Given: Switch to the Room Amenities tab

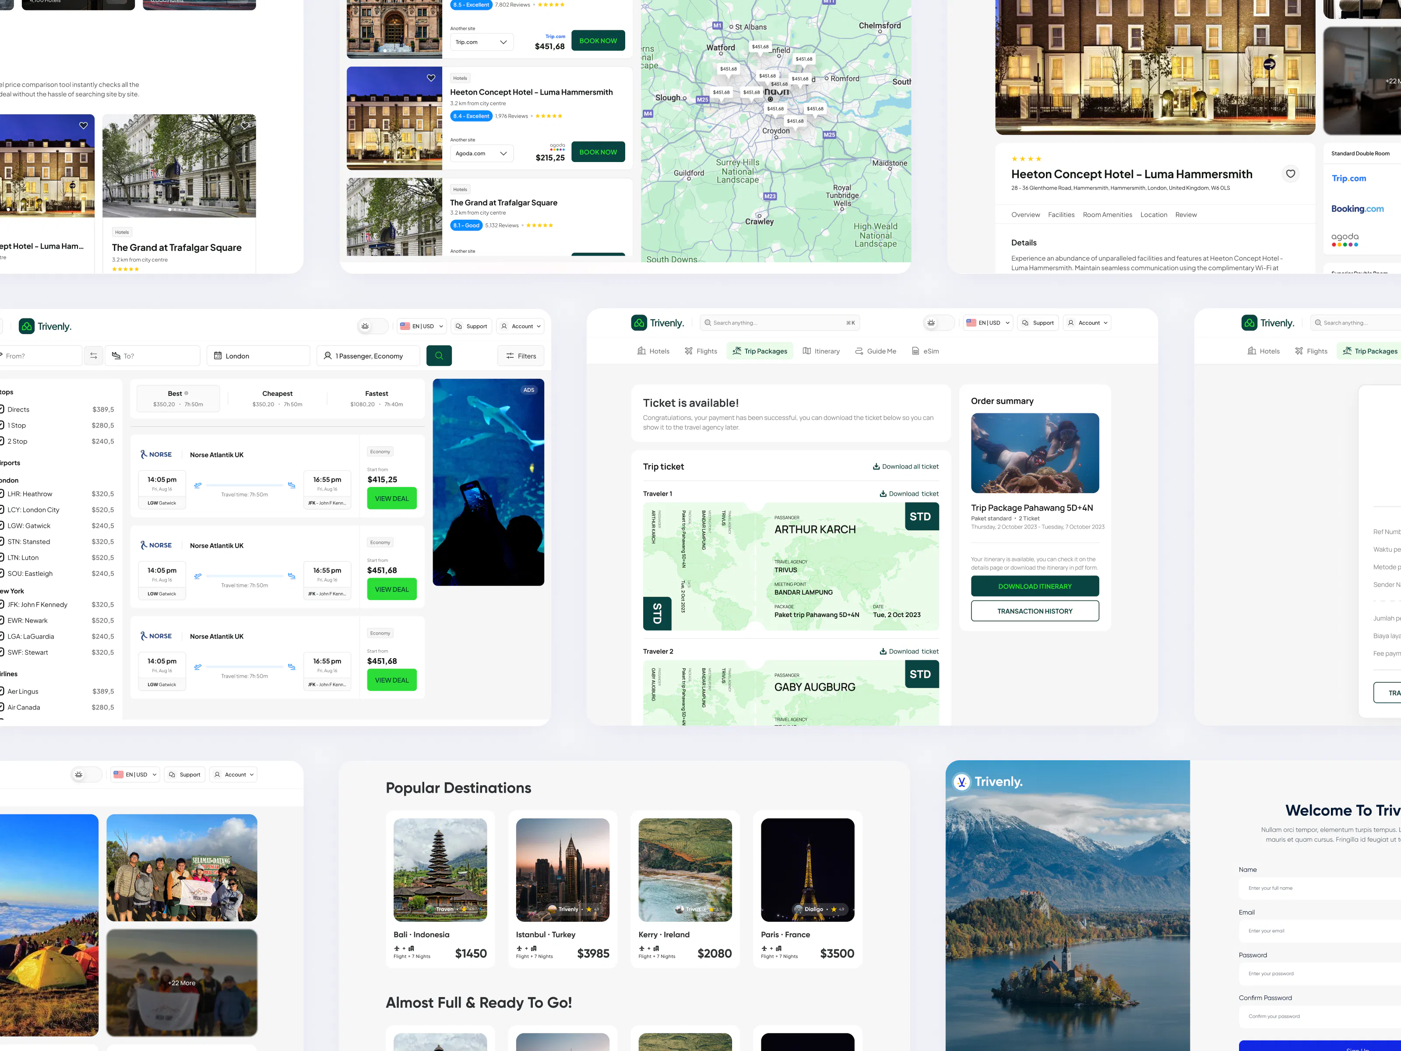Looking at the screenshot, I should tap(1107, 215).
